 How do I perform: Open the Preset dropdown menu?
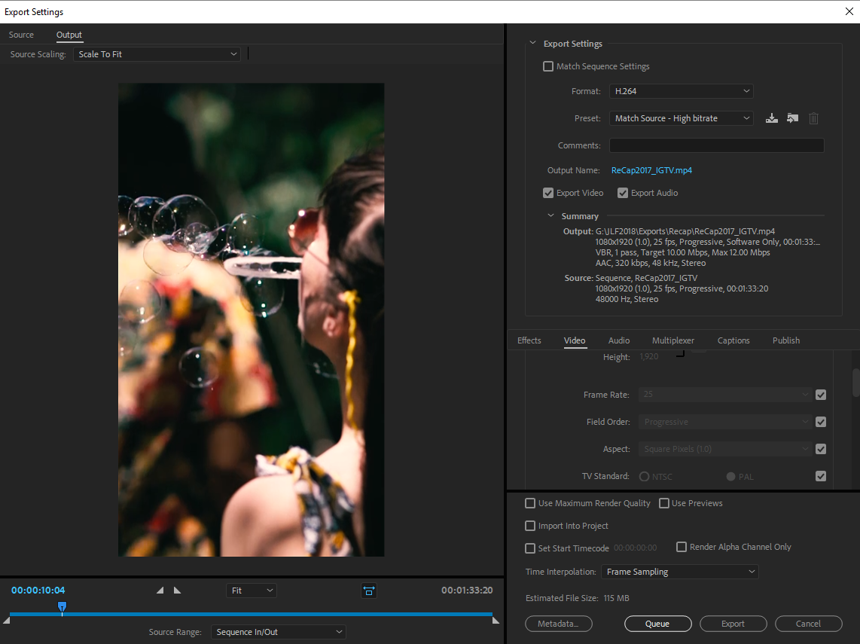click(681, 118)
